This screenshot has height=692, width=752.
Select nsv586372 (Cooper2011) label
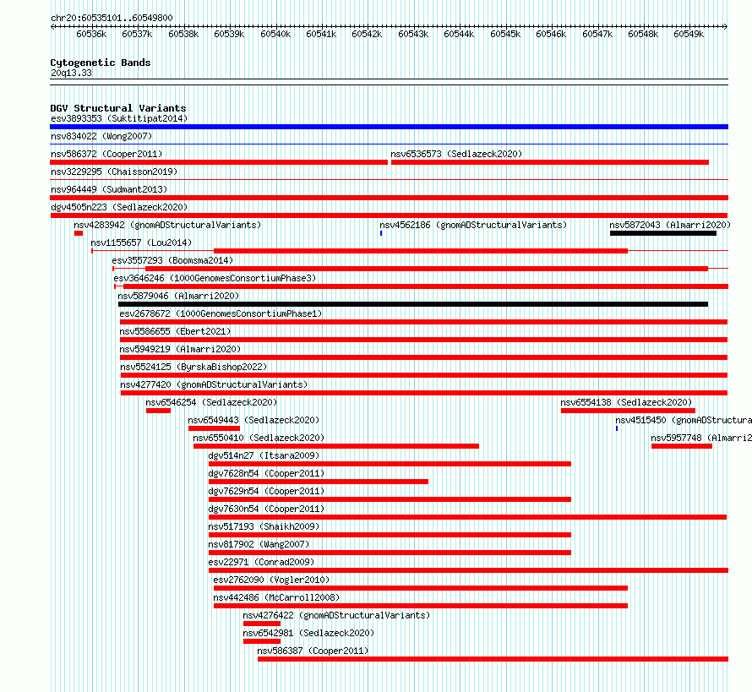[x=106, y=154]
